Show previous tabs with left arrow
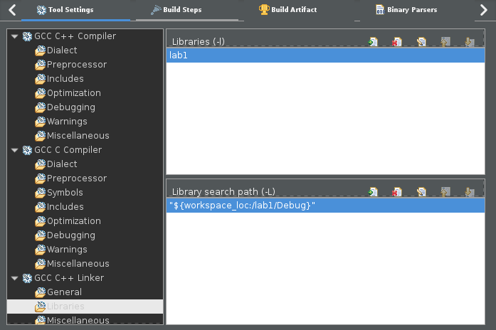496x330 pixels. pyautogui.click(x=12, y=10)
